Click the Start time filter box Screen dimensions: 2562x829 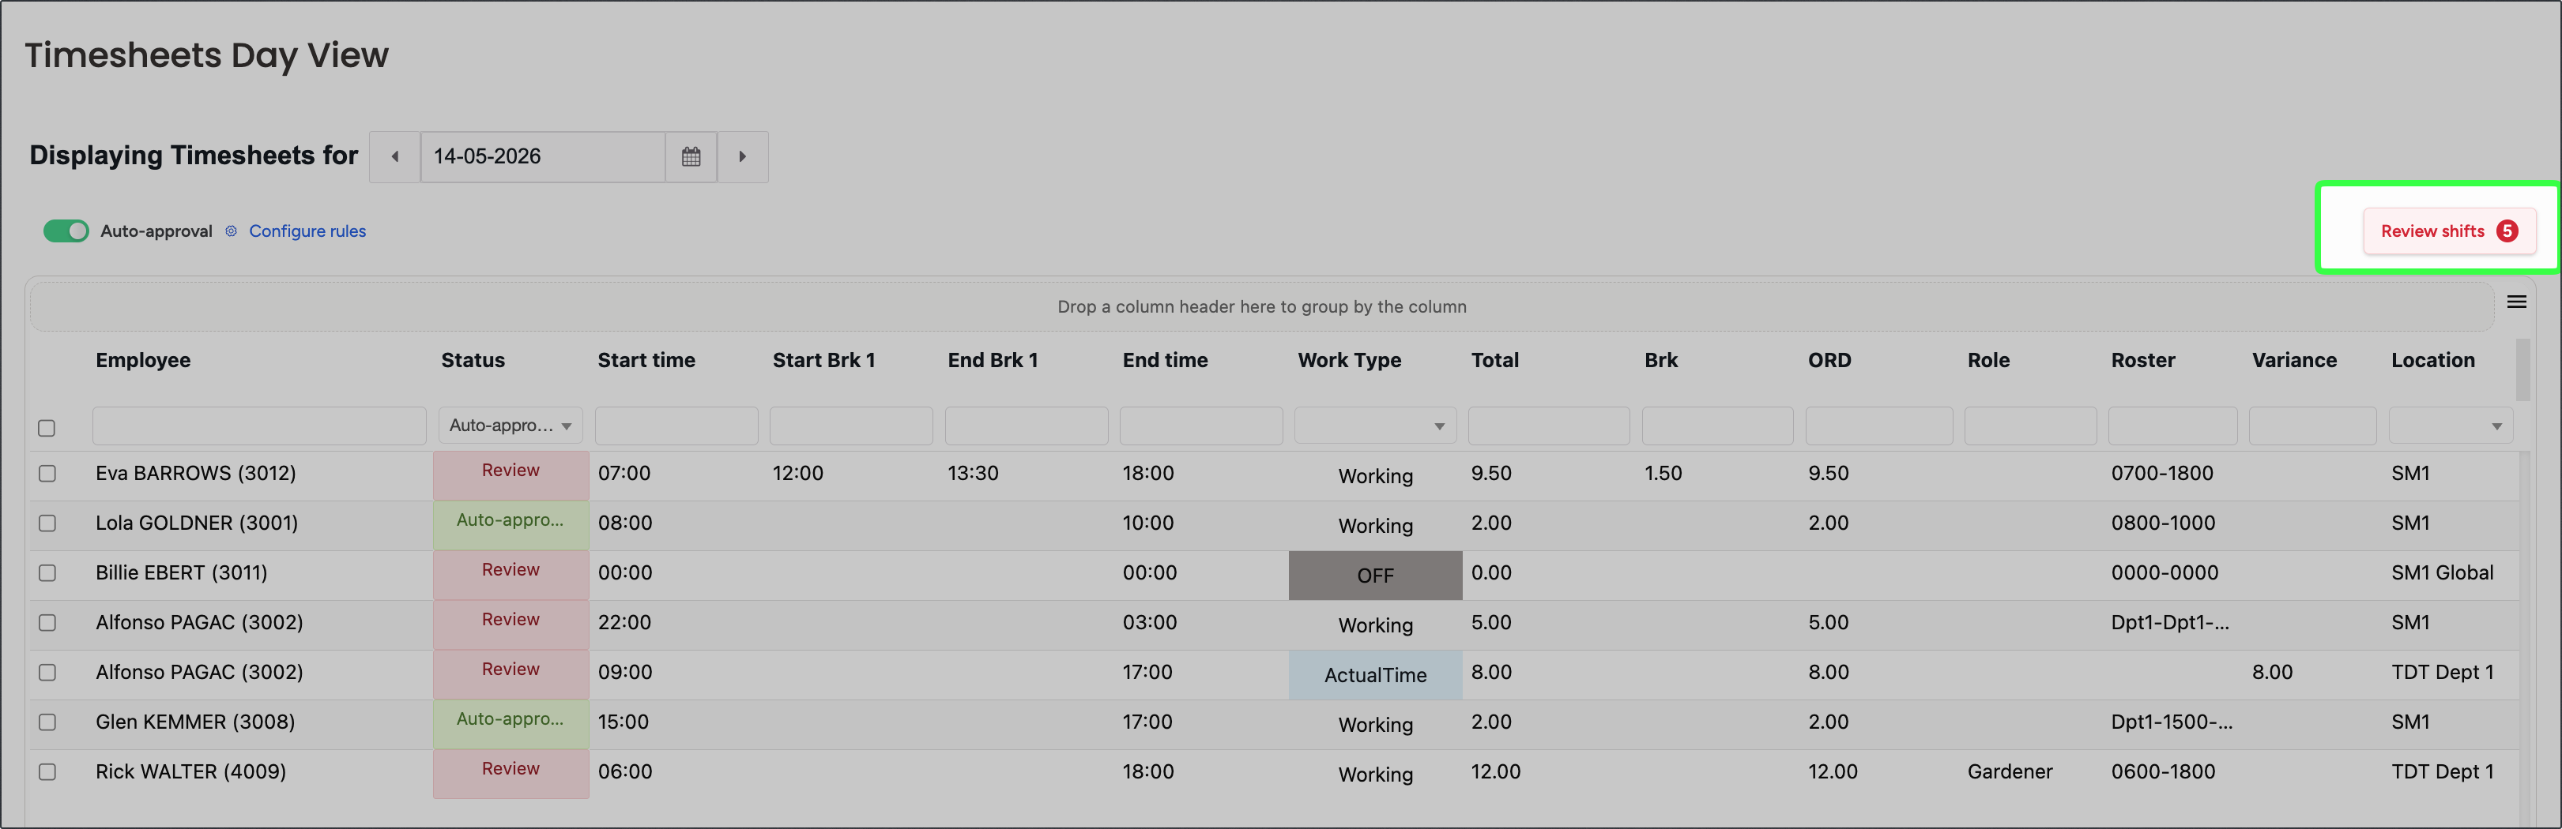click(676, 426)
